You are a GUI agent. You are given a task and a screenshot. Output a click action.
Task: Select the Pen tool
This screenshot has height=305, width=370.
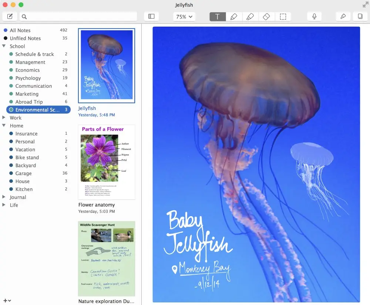pyautogui.click(x=234, y=17)
